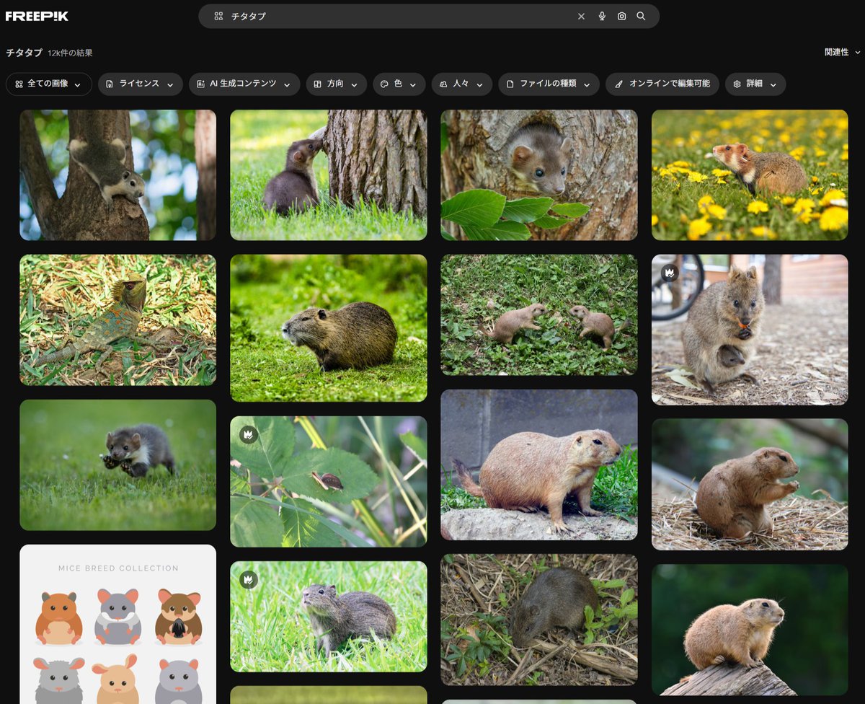
Task: Open two prairie dogs facing each other photo
Action: pyautogui.click(x=539, y=314)
